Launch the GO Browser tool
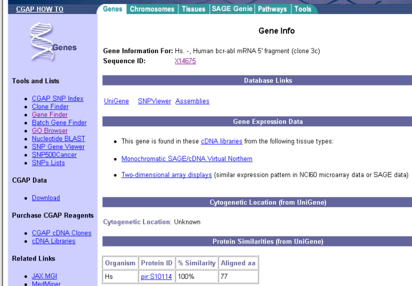Image resolution: width=412 pixels, height=286 pixels. click(x=49, y=130)
